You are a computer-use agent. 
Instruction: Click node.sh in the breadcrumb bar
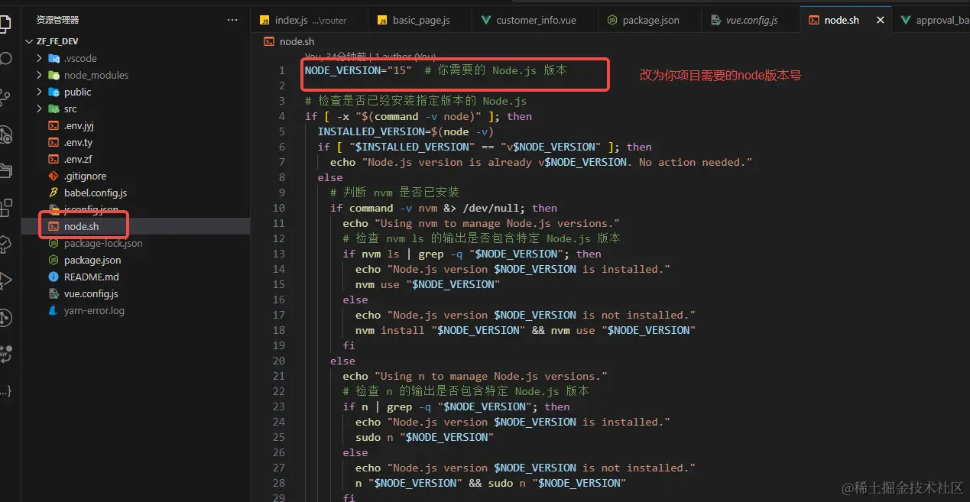(297, 41)
